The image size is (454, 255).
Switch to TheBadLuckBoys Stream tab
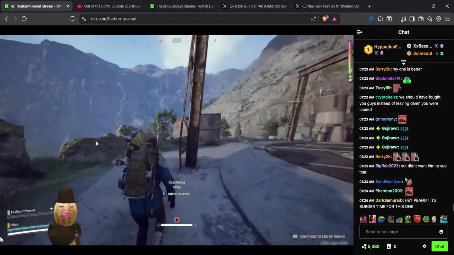182,6
